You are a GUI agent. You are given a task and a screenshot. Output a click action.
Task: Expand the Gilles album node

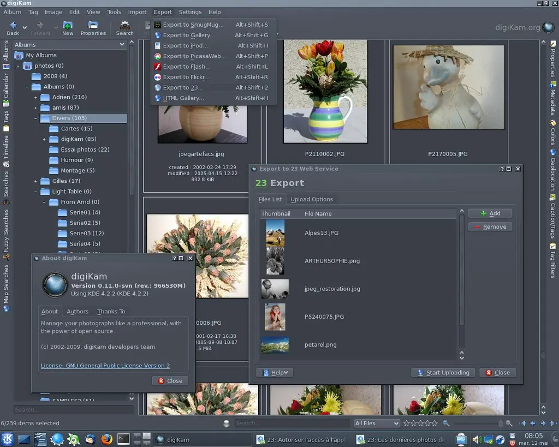[x=34, y=181]
